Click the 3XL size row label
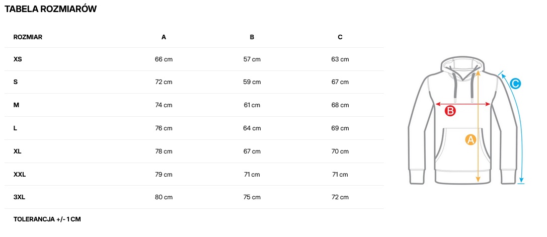This screenshot has width=547, height=237. (x=19, y=197)
